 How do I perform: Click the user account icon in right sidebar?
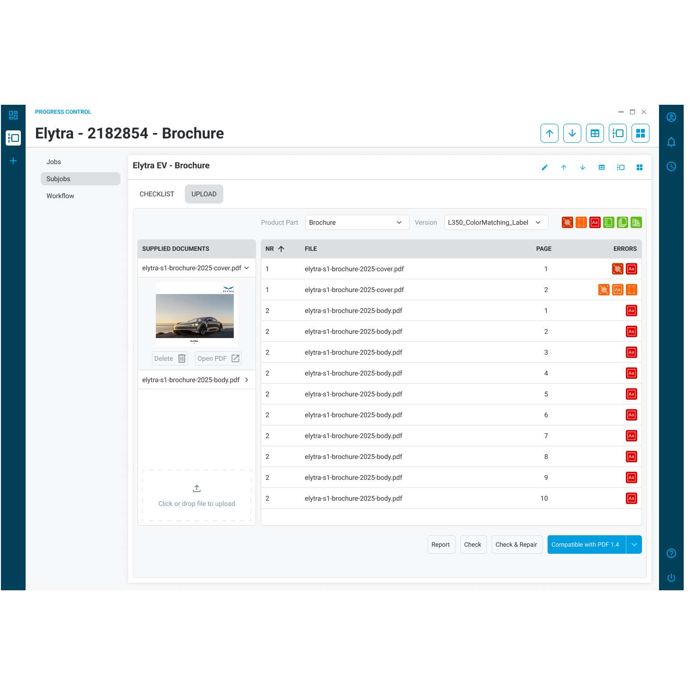[x=671, y=117]
